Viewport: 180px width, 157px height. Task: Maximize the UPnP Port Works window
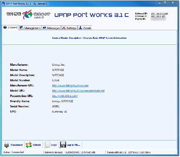165,3
